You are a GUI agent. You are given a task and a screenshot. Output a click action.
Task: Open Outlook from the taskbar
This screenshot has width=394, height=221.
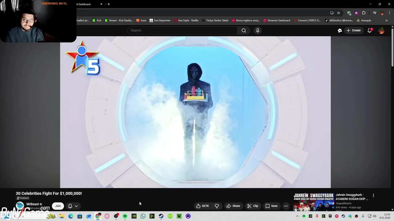[89, 216]
